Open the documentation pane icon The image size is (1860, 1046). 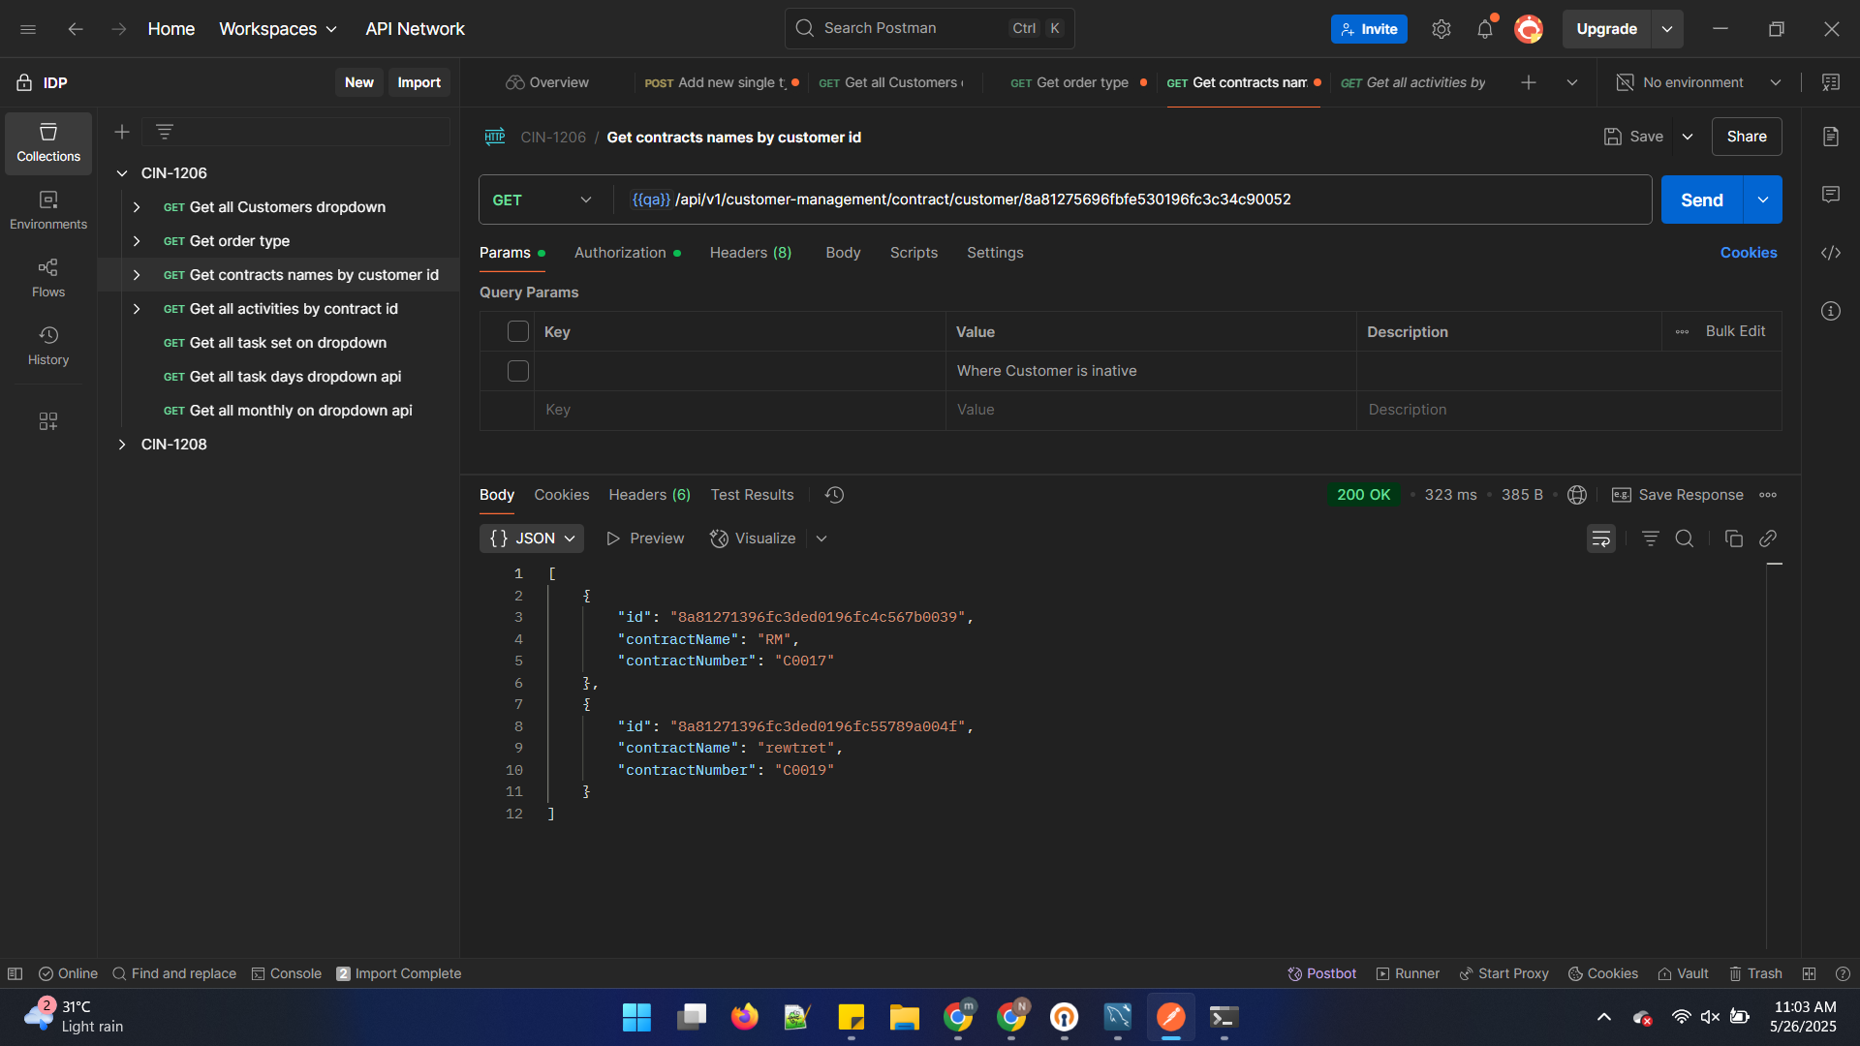[1831, 137]
